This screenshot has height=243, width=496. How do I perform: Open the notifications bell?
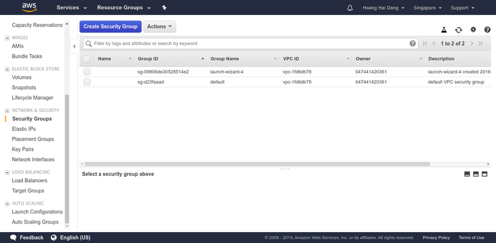pos(351,8)
